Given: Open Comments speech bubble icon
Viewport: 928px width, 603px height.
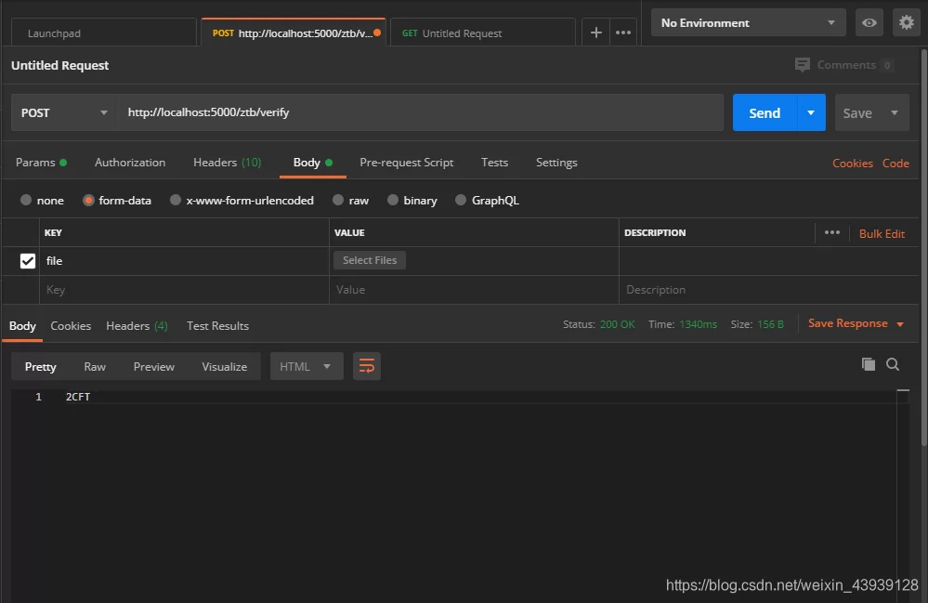Looking at the screenshot, I should (x=803, y=65).
